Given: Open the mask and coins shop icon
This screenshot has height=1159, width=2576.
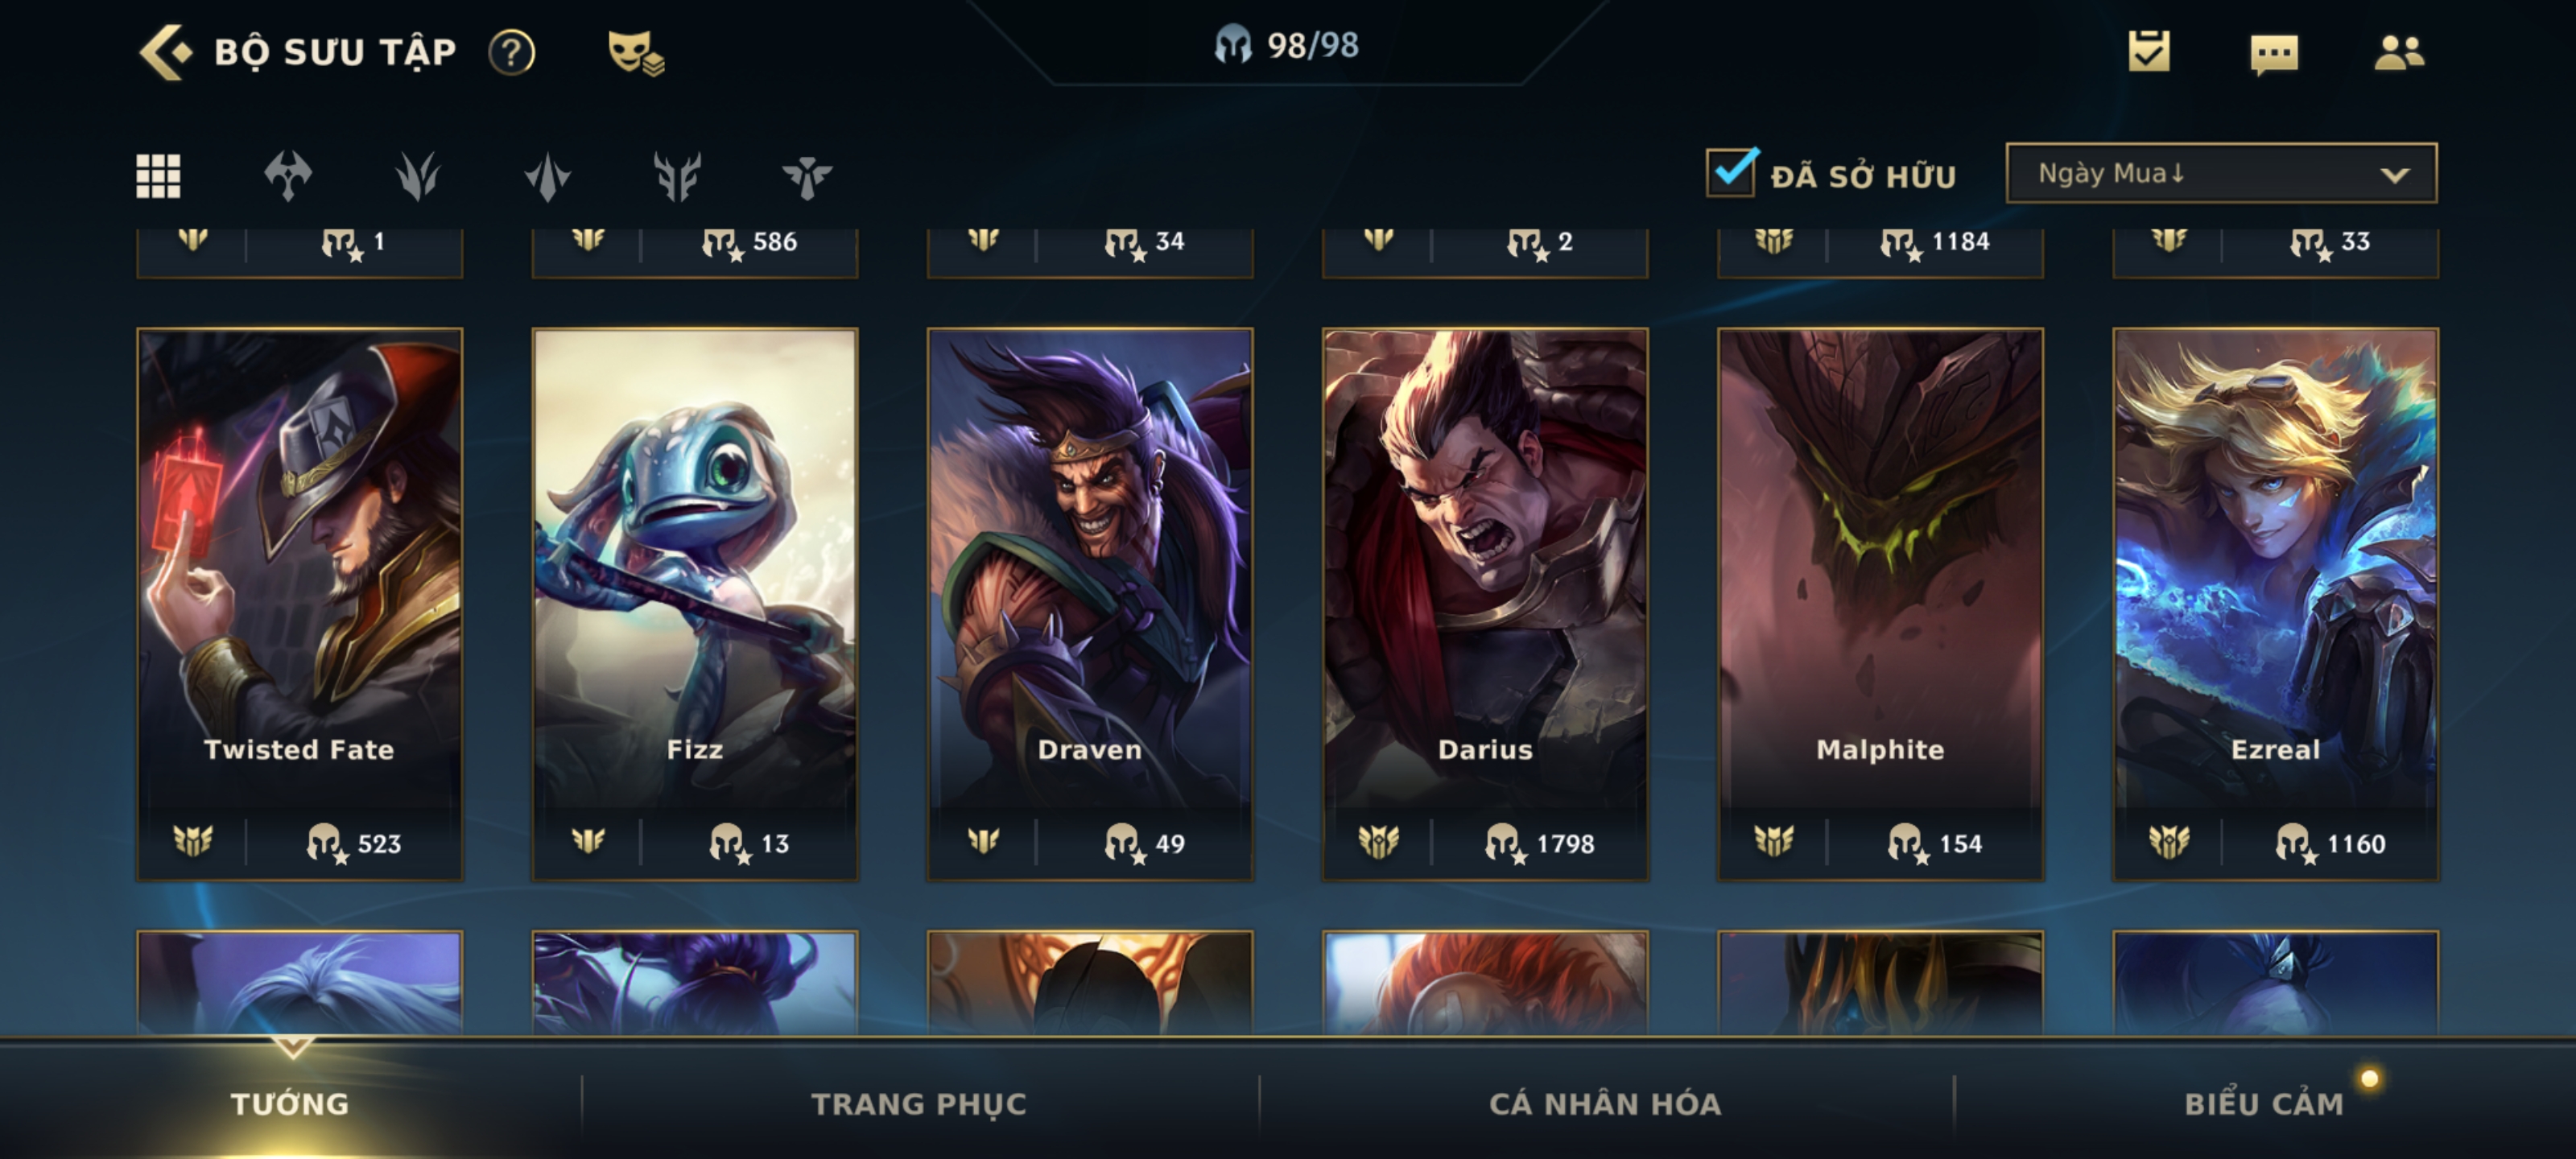Looking at the screenshot, I should pos(636,53).
